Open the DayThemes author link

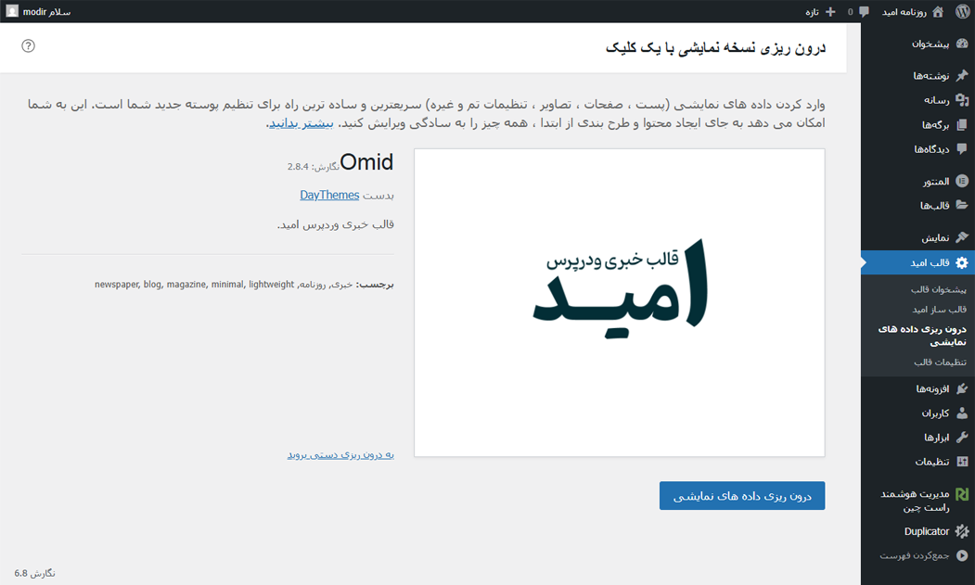[x=329, y=196]
